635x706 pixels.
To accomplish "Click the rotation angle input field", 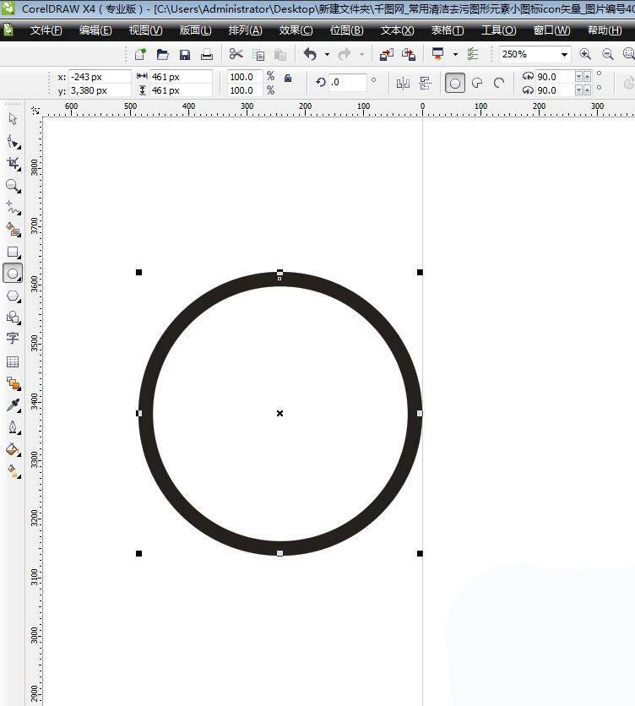I will click(x=348, y=83).
